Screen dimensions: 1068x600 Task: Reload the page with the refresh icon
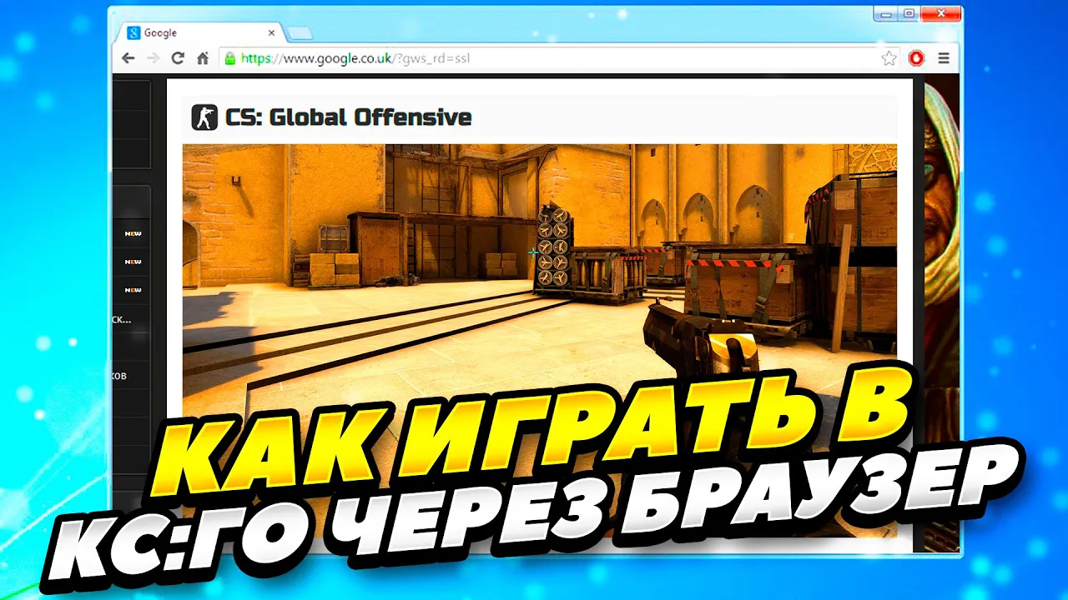(x=177, y=58)
